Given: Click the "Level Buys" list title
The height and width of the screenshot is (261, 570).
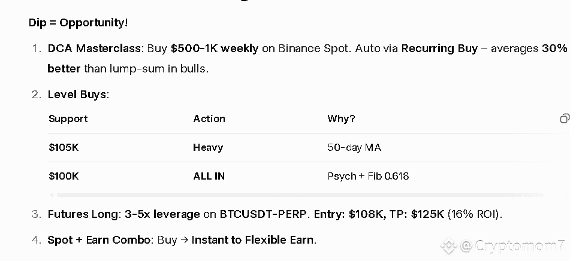Looking at the screenshot, I should coord(77,94).
